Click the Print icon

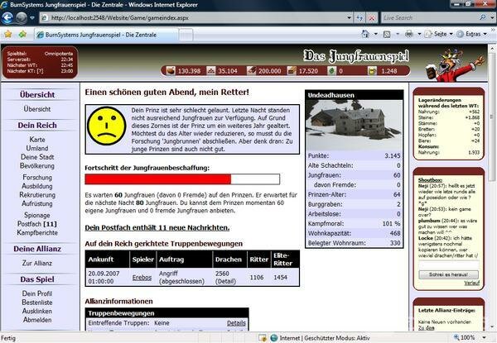click(409, 34)
